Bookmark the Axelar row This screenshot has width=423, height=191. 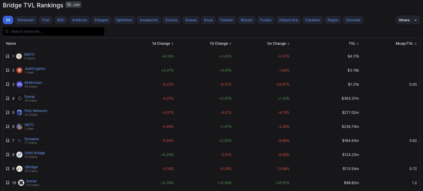pos(7,183)
